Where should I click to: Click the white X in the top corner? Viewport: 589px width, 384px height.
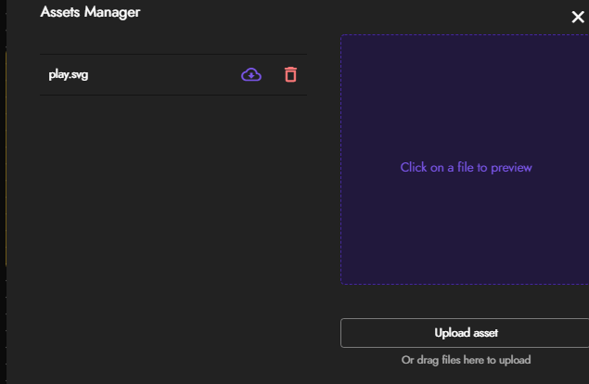coord(578,17)
